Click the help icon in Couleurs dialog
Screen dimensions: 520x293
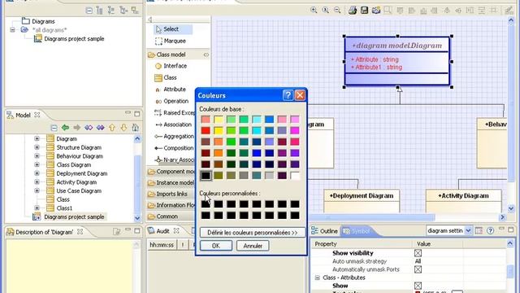[288, 95]
